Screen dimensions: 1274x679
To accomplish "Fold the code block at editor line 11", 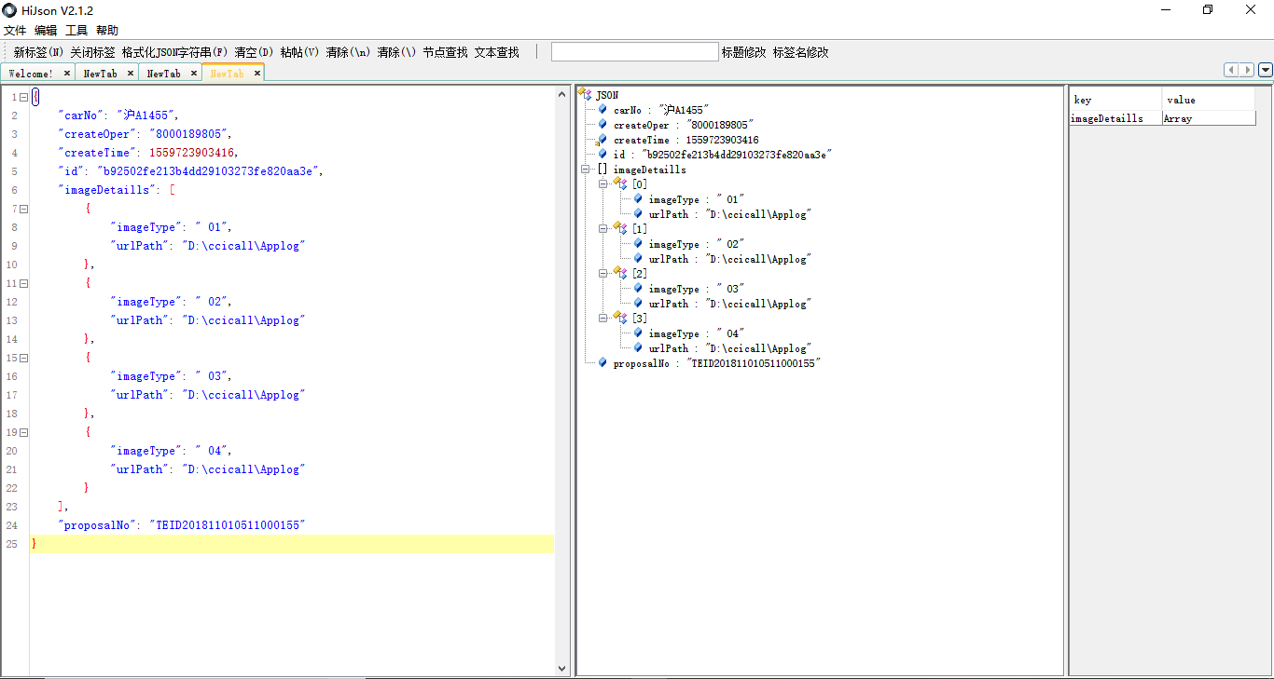I will pos(23,283).
